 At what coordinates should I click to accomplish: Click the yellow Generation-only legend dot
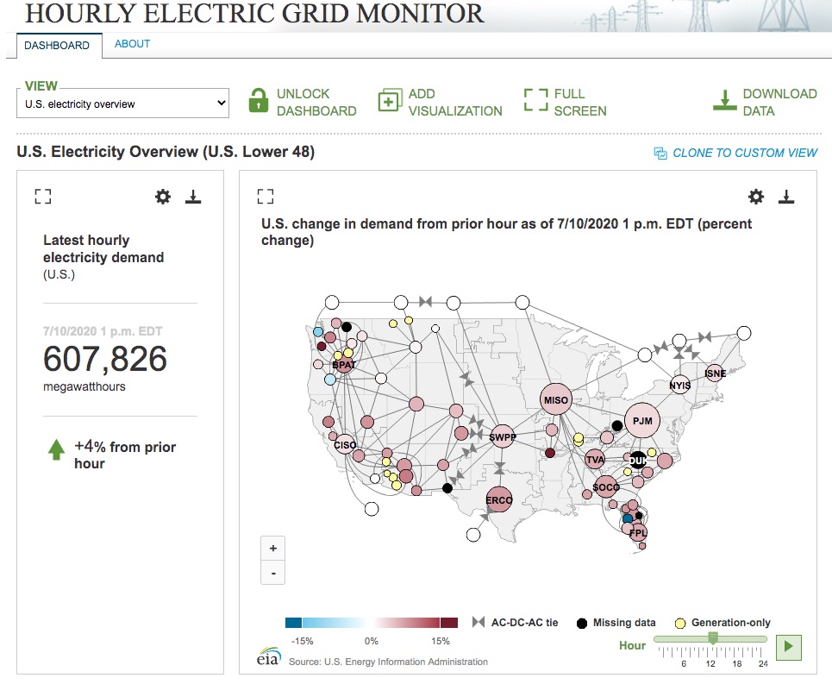(x=680, y=623)
